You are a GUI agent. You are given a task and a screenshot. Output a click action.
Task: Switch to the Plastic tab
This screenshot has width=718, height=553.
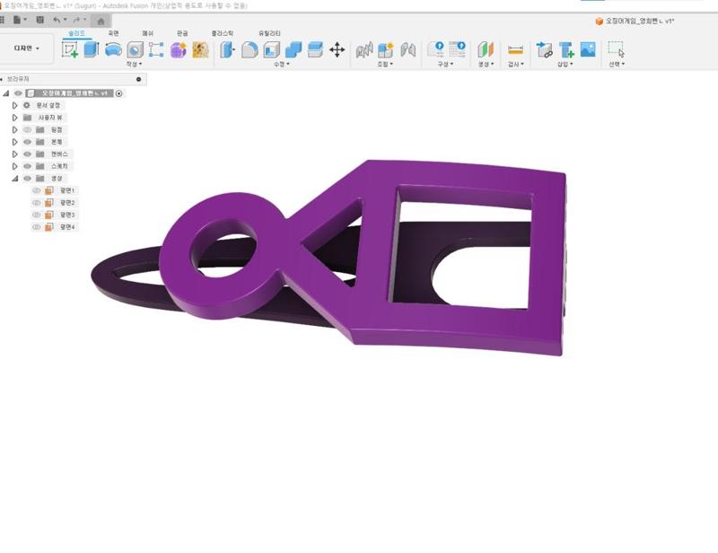[222, 33]
